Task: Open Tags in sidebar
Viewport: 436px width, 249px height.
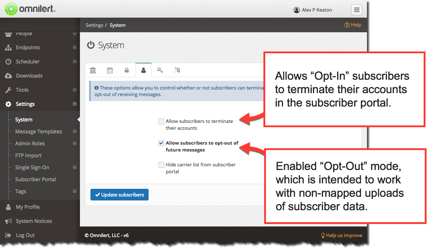Action: coord(21,191)
